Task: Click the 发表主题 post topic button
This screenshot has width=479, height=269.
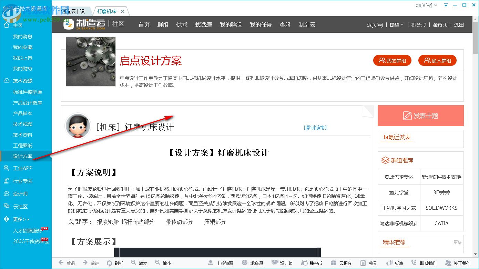Action: pos(420,116)
